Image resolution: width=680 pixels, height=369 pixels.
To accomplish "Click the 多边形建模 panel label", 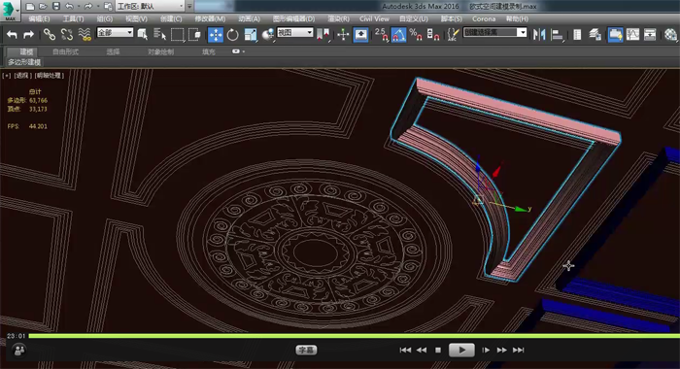I will click(24, 62).
